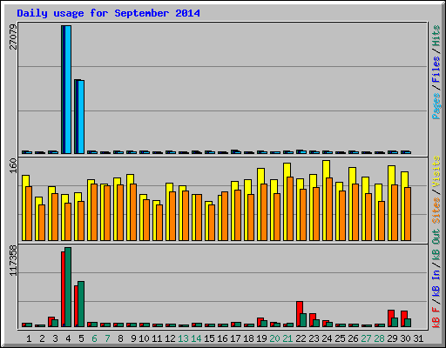The width and height of the screenshot is (446, 348).
Task: Click green weekend day label "7"
Action: pos(107,338)
